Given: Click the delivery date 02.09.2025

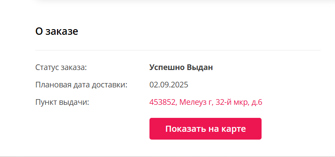Looking at the screenshot, I should coord(169,85).
